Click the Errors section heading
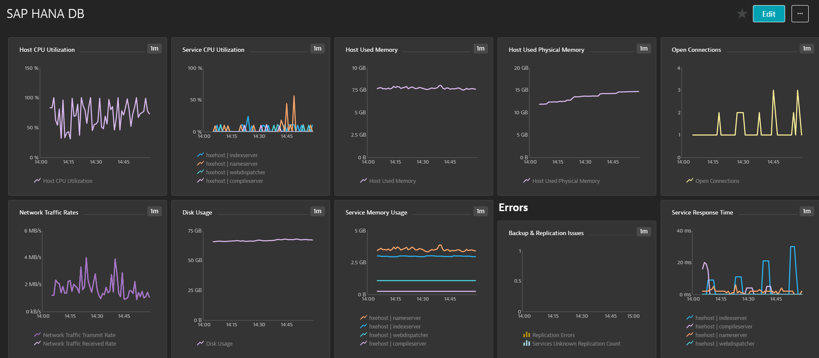 [x=513, y=208]
